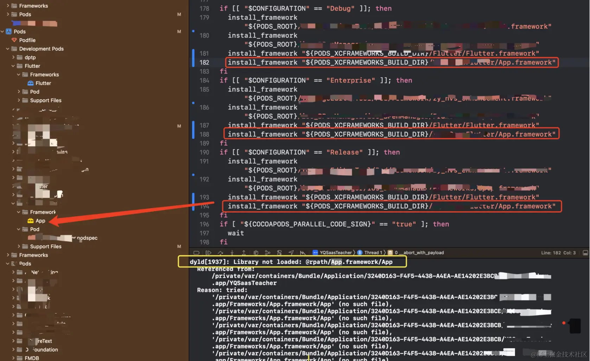Click the Enterprise configuration if-statement on line 184
The width and height of the screenshot is (590, 361).
tap(316, 80)
